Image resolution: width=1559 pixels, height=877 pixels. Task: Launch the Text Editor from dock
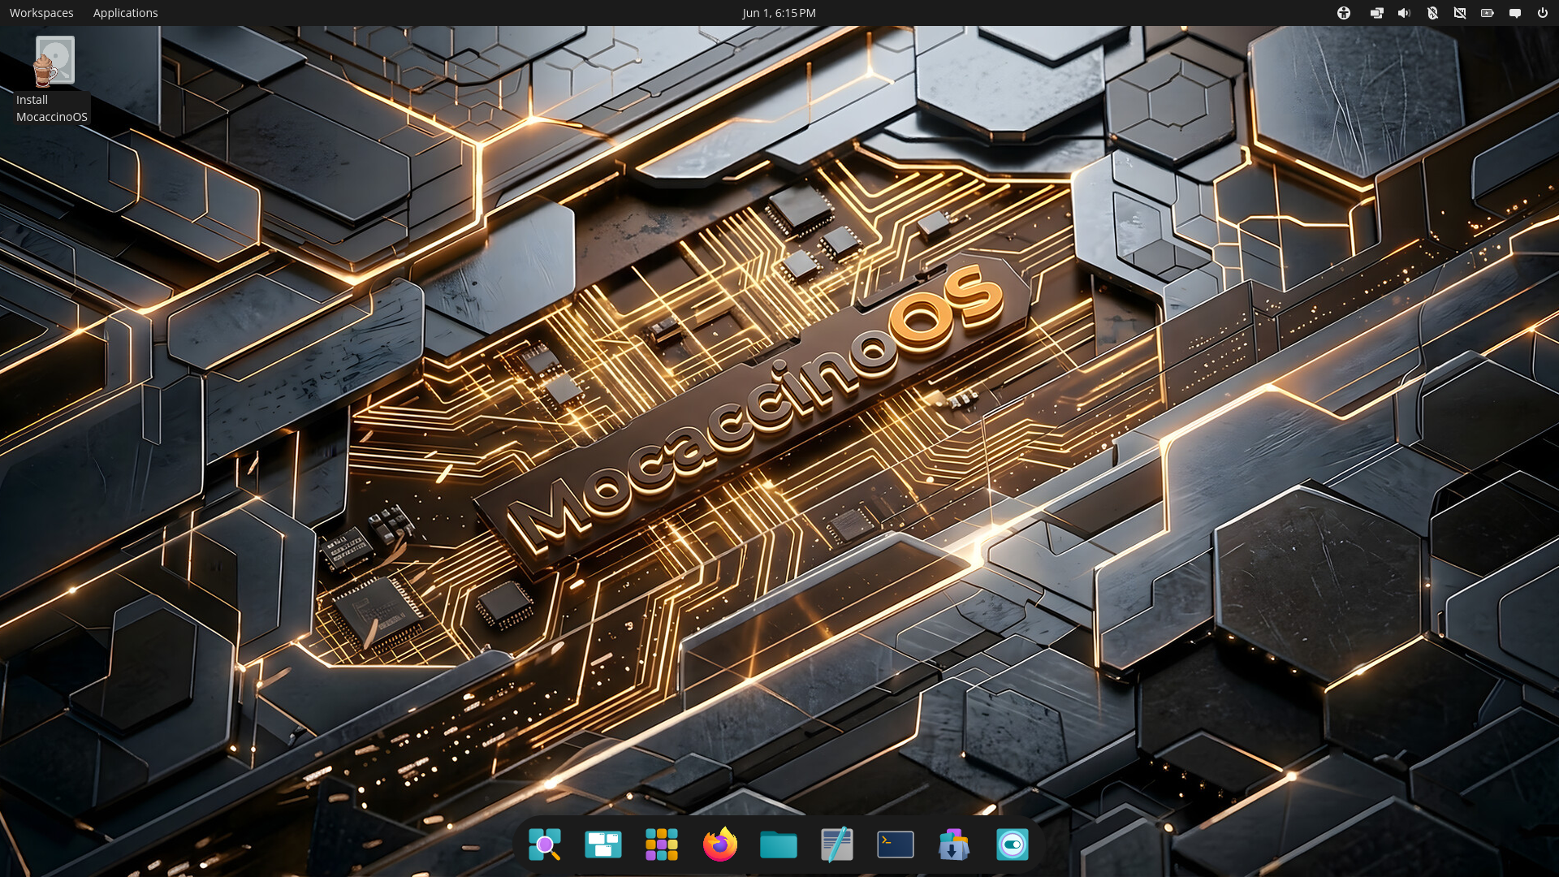837,845
